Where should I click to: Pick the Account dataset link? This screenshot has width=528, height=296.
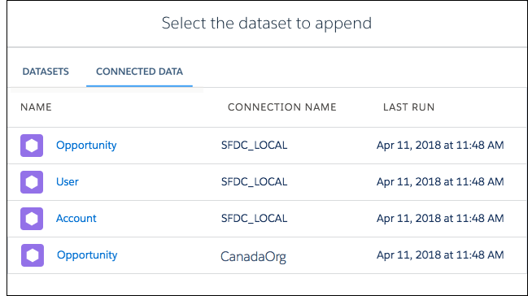[x=76, y=218]
